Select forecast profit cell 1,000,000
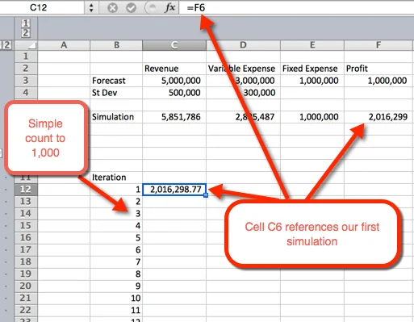Screen dimensions: 414x322 [378, 81]
